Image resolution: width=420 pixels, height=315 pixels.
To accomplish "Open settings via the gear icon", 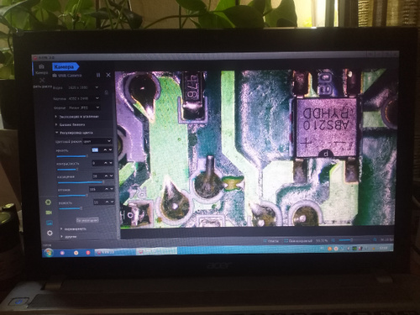I will click(50, 233).
